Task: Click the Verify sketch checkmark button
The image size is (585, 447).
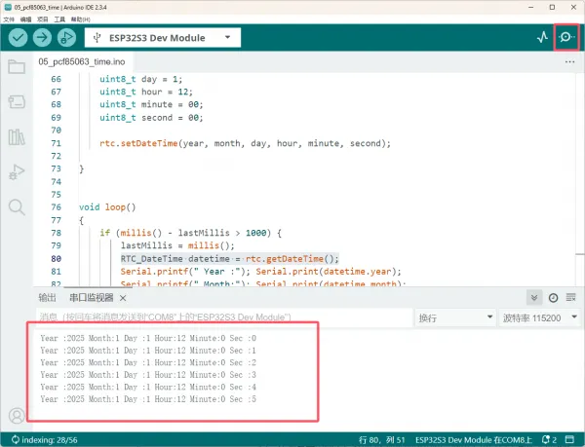Action: 17,37
